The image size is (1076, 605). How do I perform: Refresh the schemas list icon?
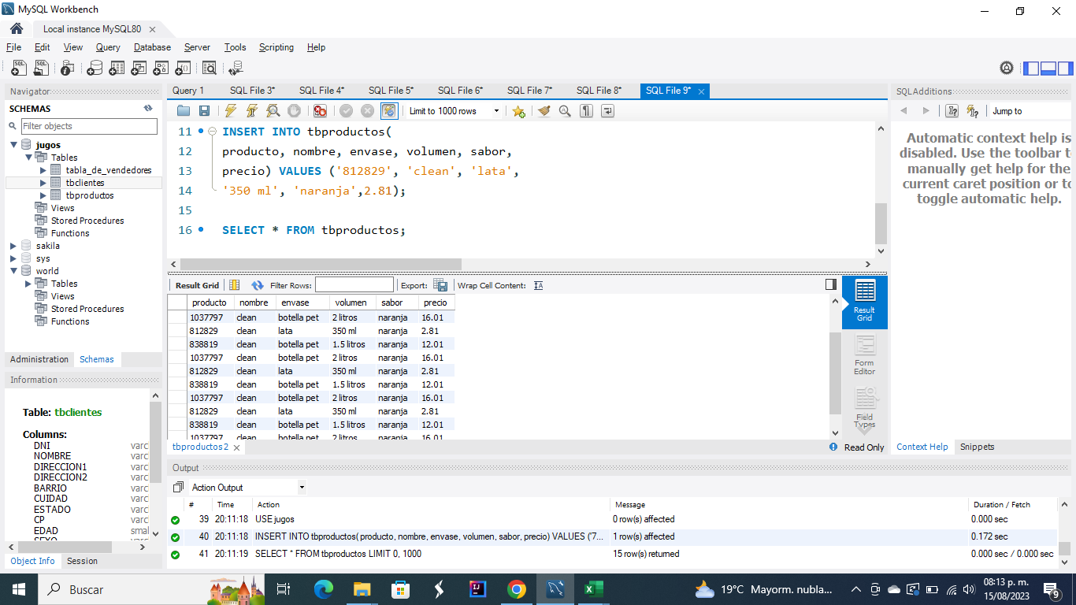(148, 109)
